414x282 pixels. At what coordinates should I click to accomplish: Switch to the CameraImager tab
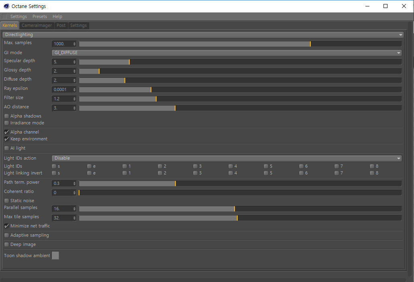click(x=37, y=25)
